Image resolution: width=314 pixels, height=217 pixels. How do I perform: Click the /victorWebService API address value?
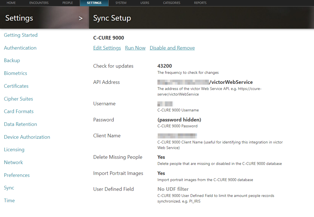coord(231,82)
